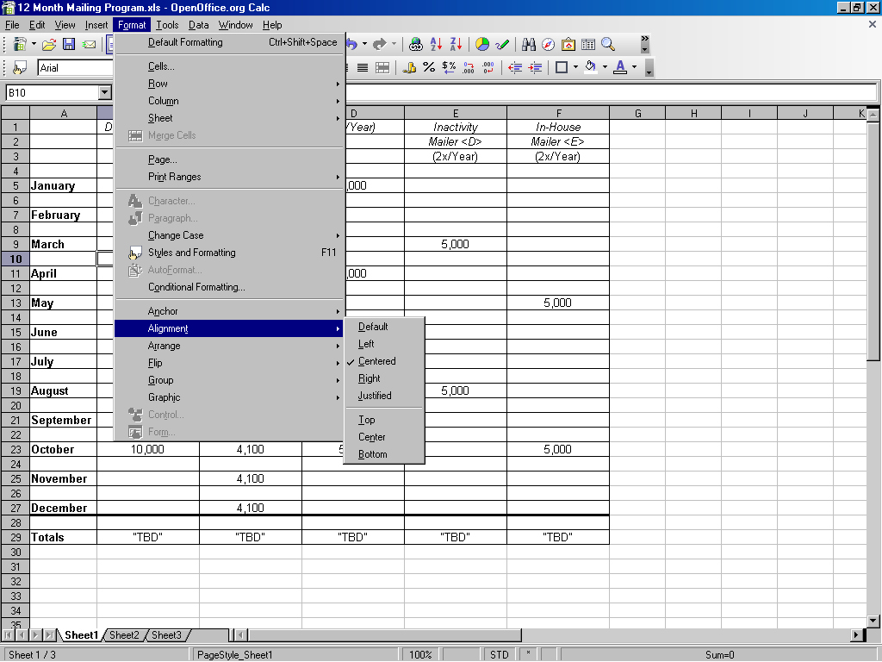Open Conditional Formatting menu entry
This screenshot has height=662, width=882.
pos(196,287)
